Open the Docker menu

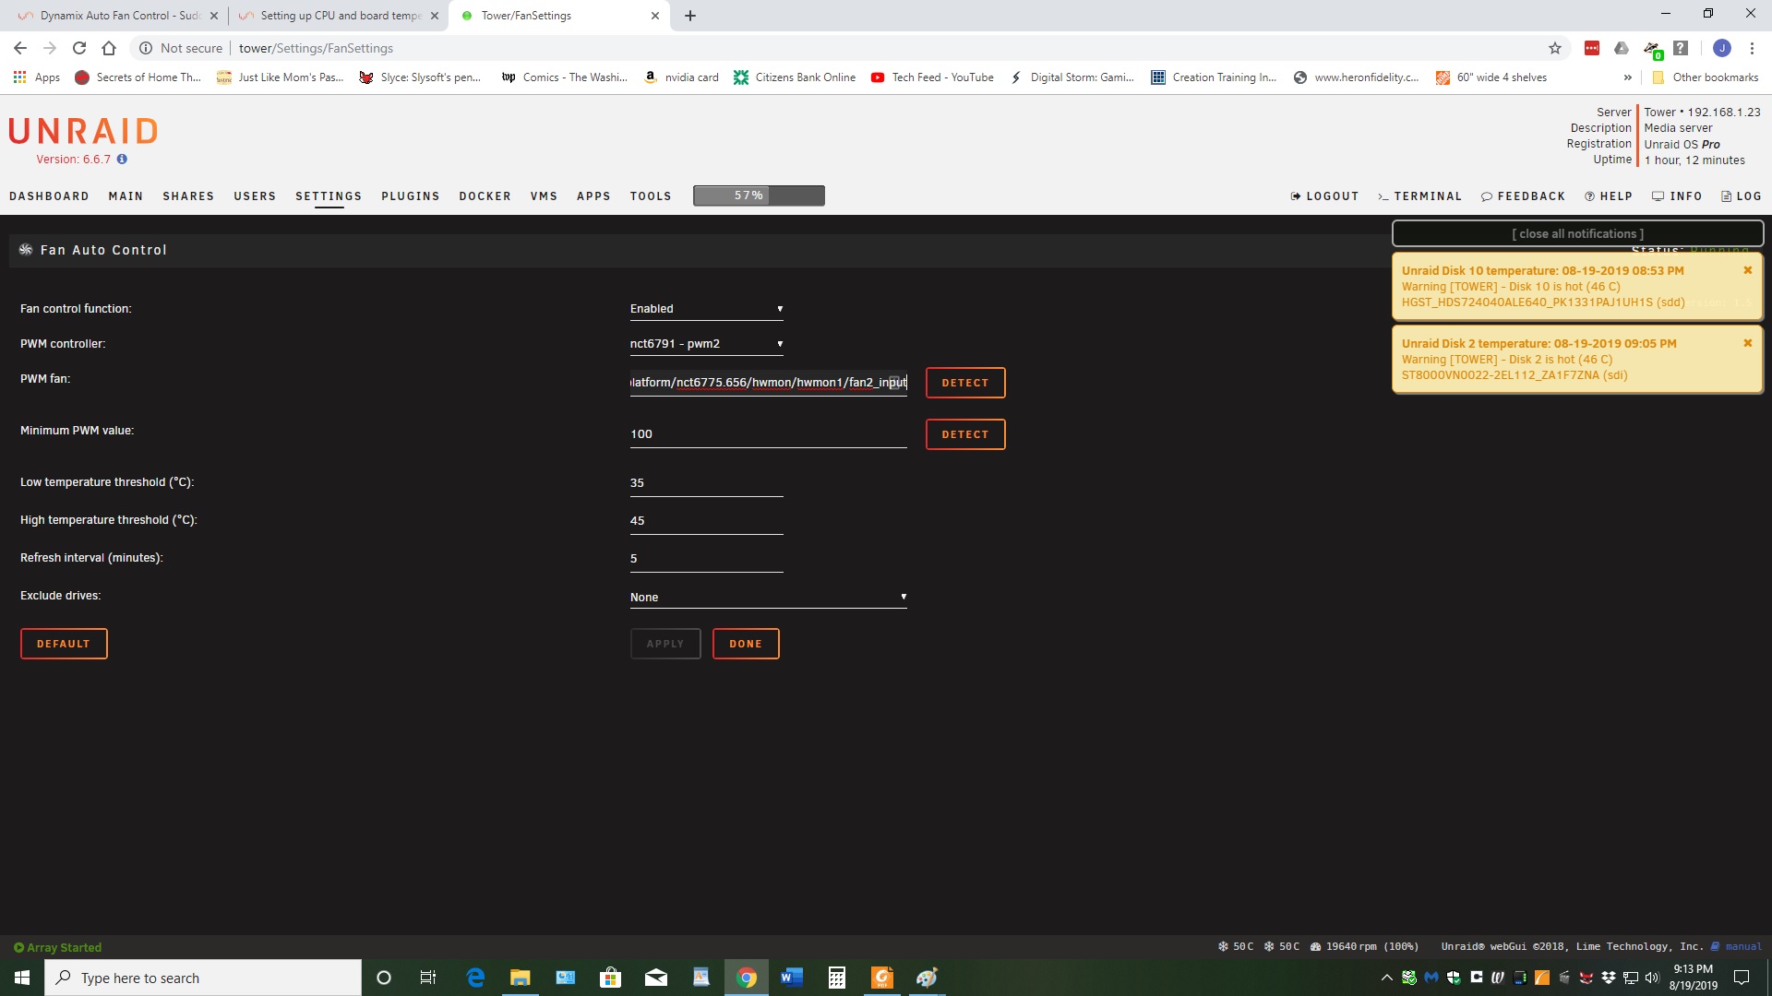click(485, 196)
